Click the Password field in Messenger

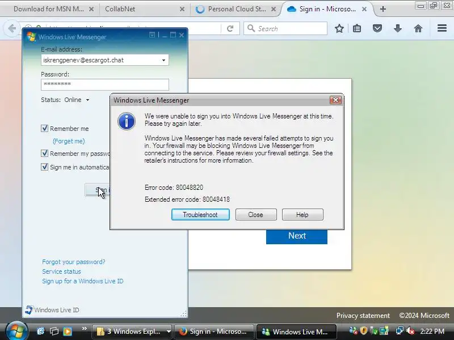(105, 84)
